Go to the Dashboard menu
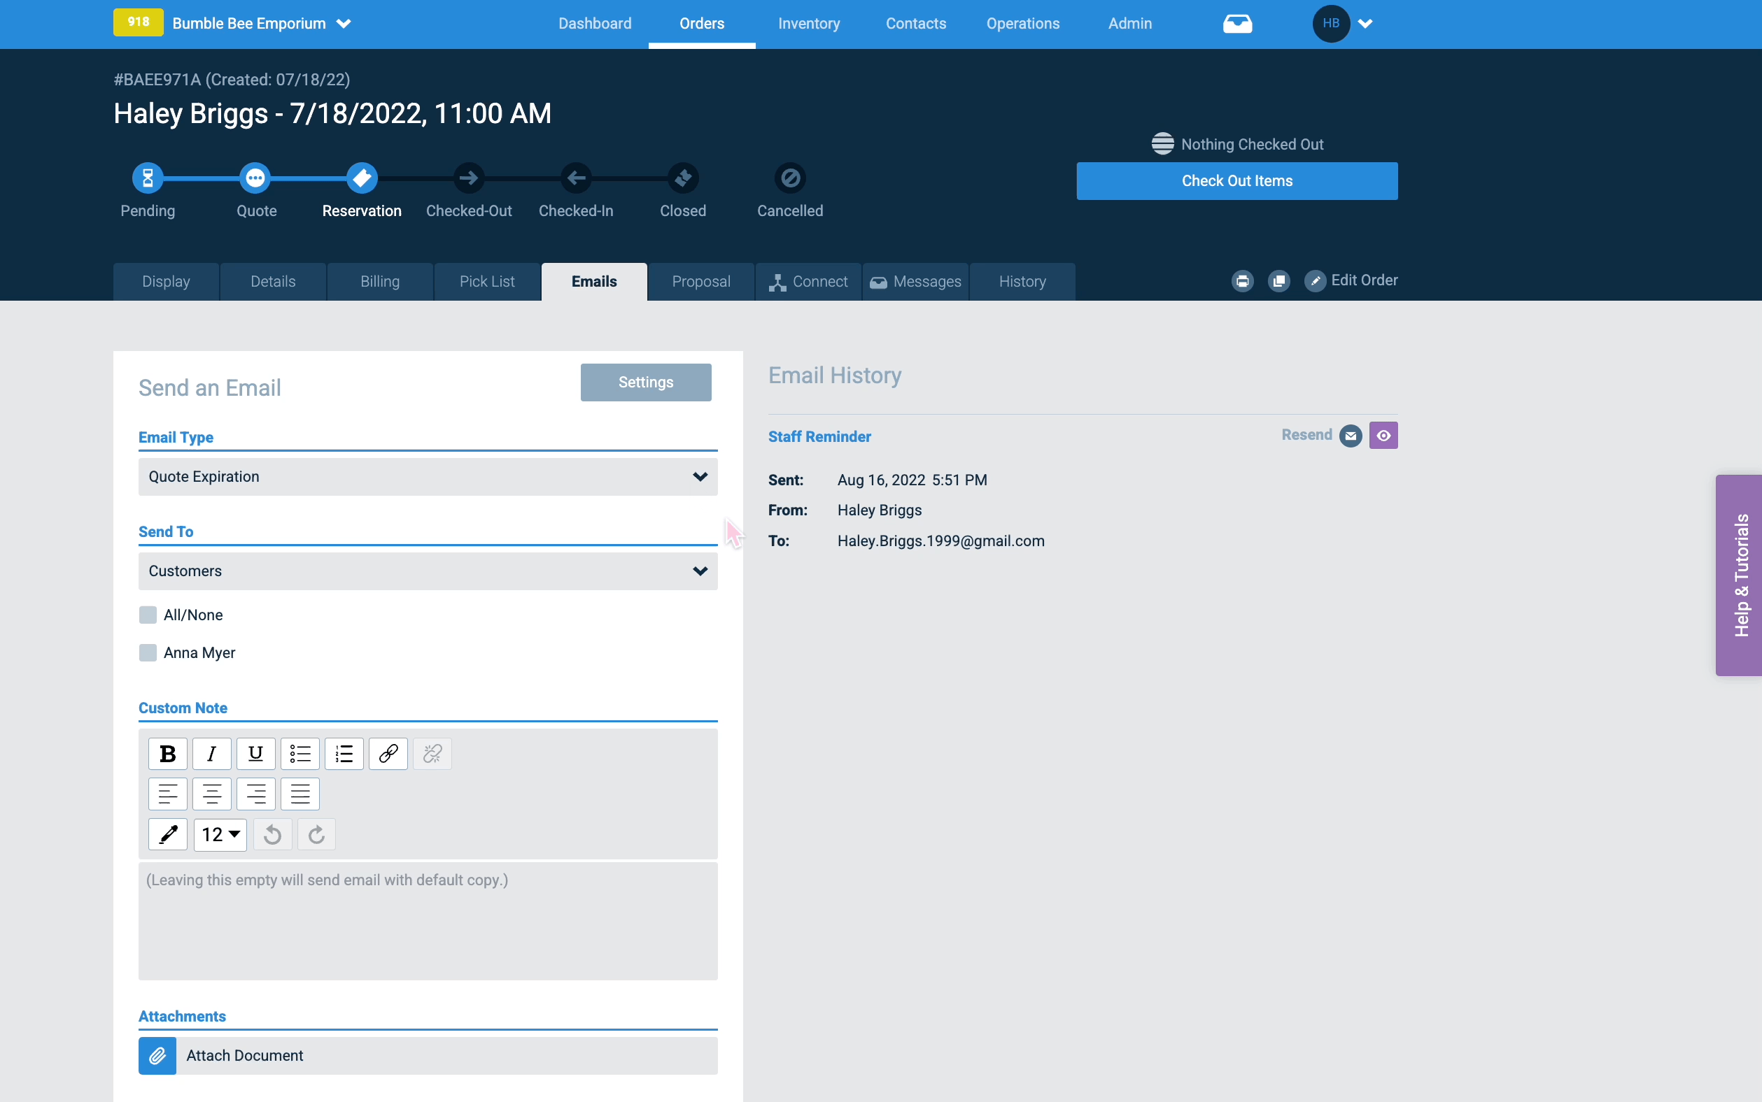 tap(595, 23)
